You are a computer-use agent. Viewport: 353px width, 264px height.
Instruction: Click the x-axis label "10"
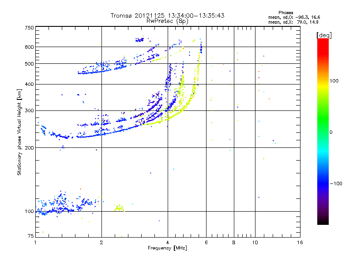coord(255,242)
